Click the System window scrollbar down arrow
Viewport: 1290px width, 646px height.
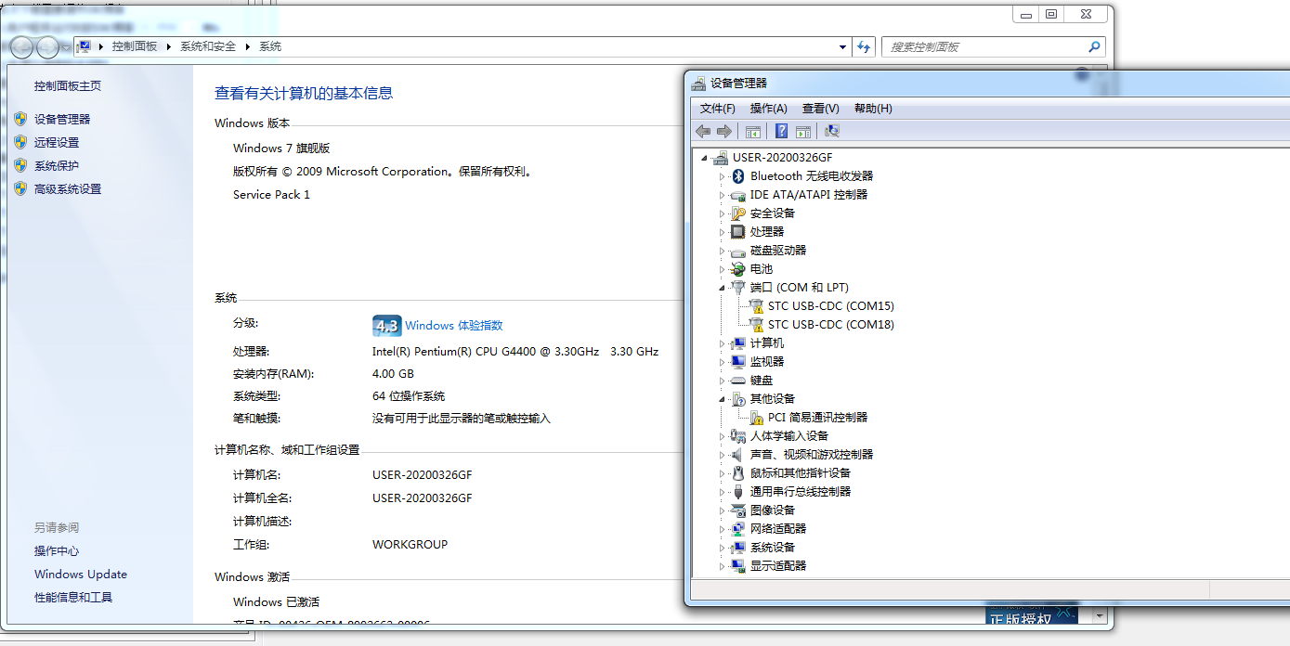coord(1100,615)
